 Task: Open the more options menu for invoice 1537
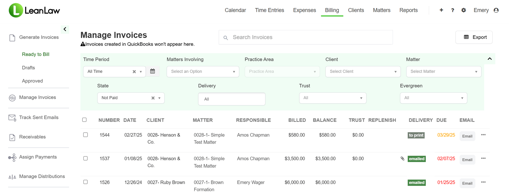(483, 158)
